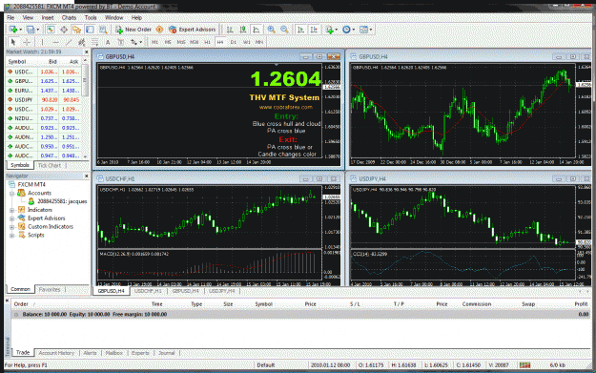The width and height of the screenshot is (596, 373).
Task: Open the Indicators list toolbar icon
Action: point(330,30)
